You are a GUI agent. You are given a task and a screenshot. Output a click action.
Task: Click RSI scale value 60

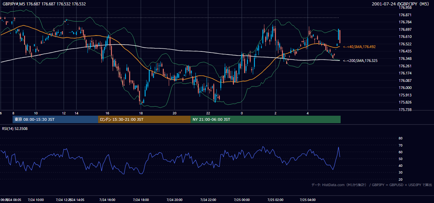click(x=400, y=152)
